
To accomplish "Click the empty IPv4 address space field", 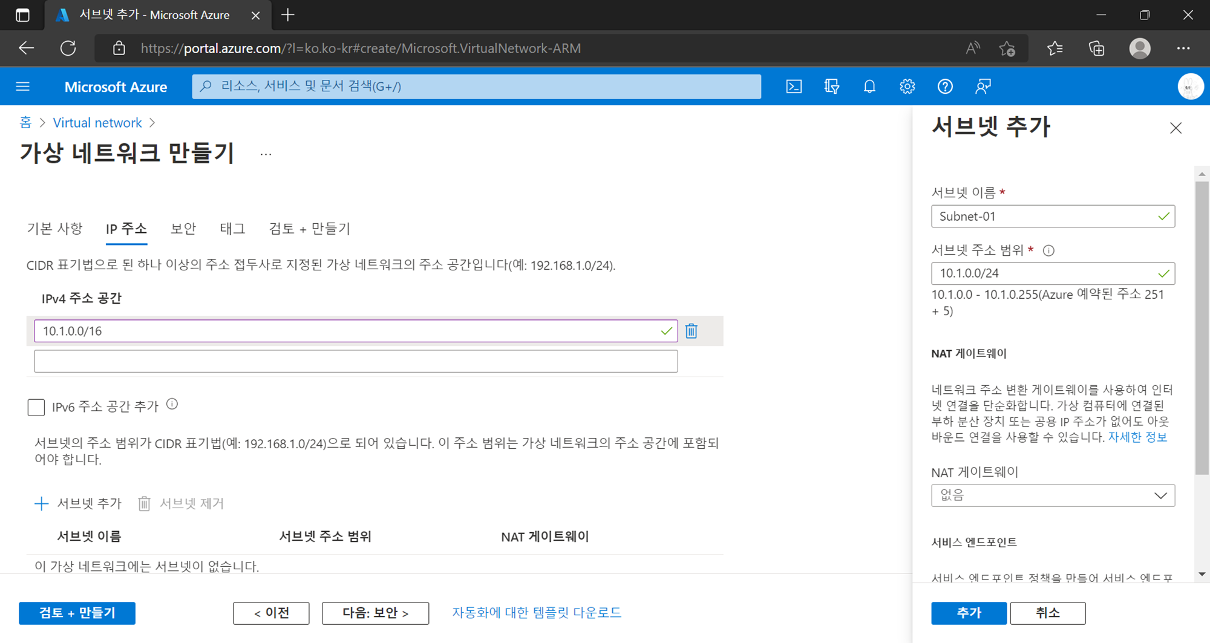I will [356, 361].
